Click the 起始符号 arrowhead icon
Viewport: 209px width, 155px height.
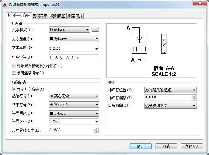pos(52,96)
